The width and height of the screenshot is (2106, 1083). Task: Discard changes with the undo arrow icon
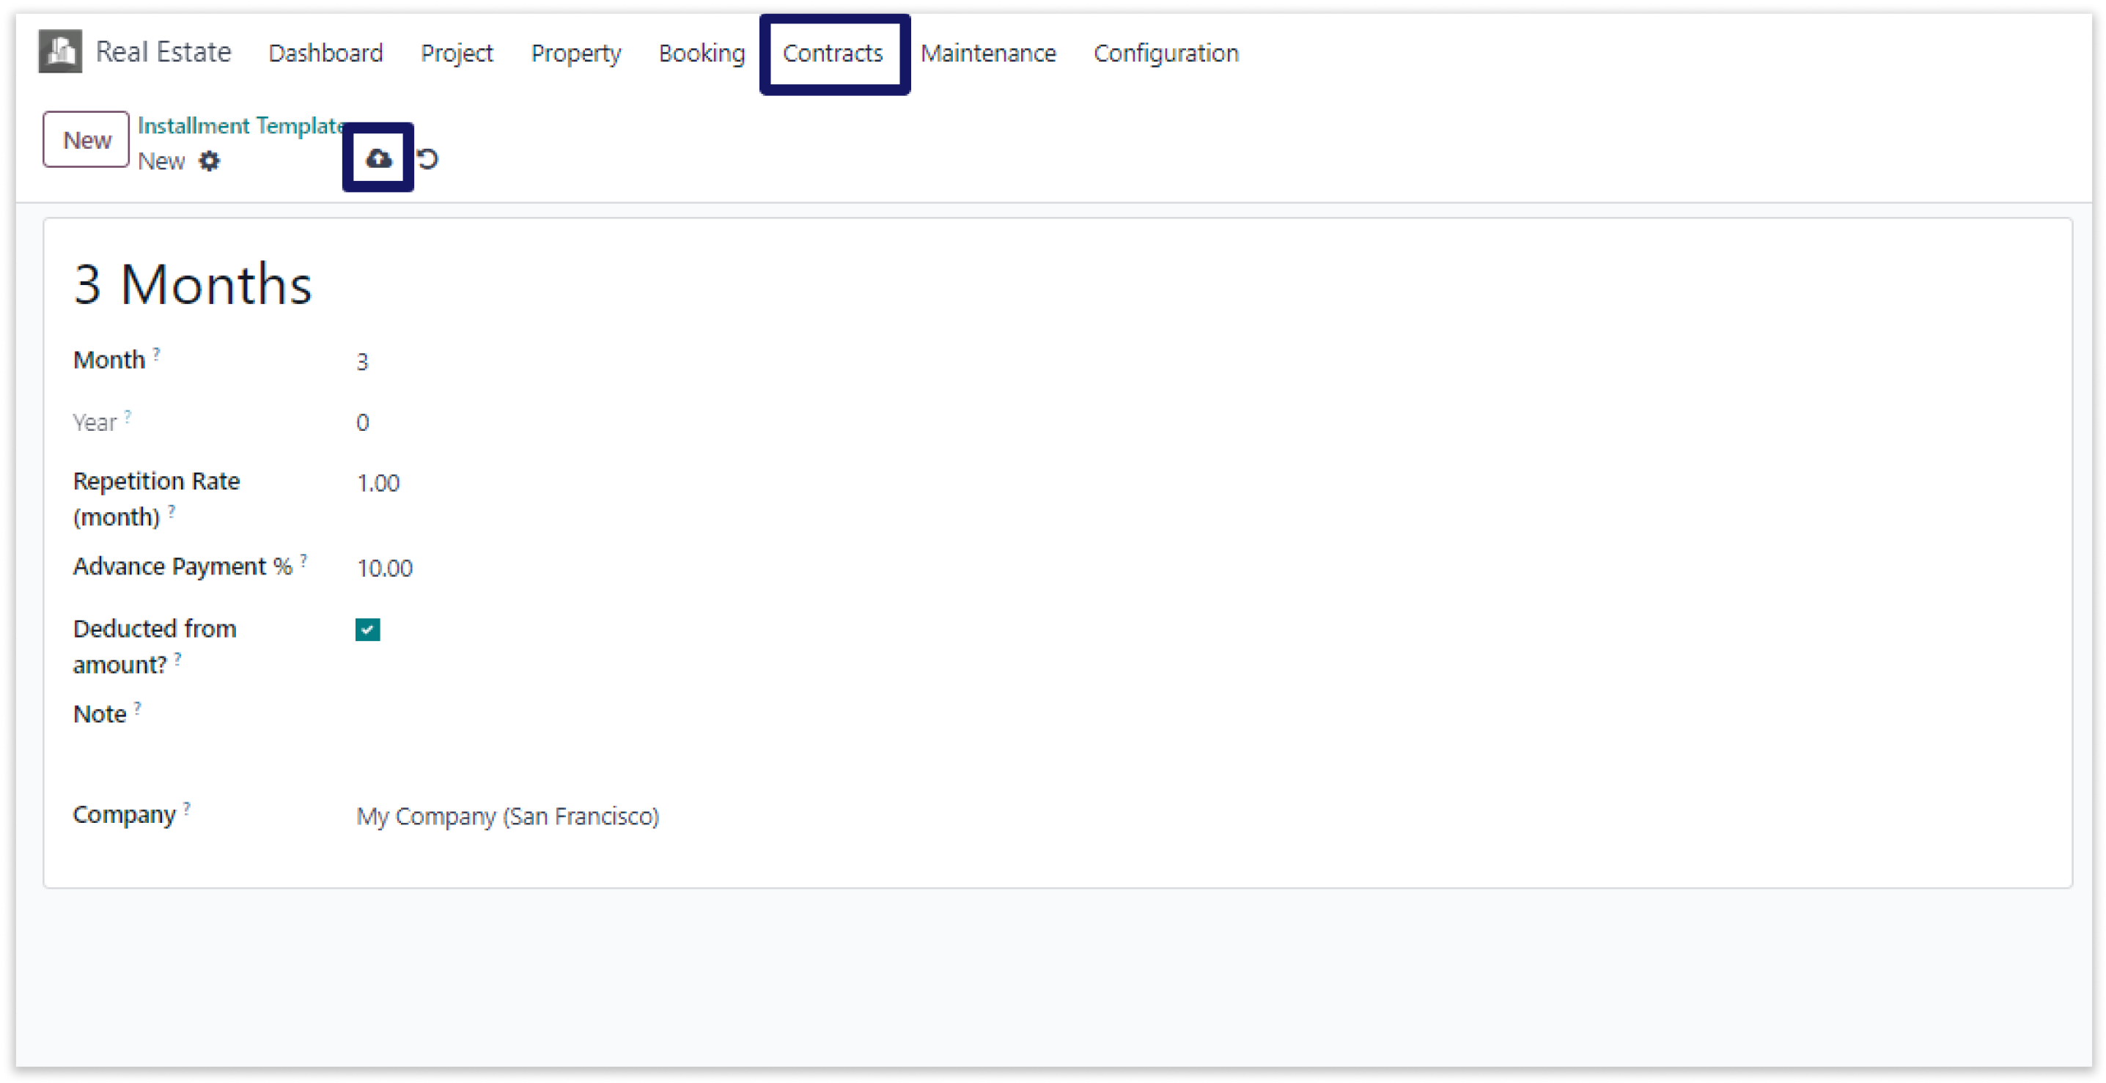point(427,158)
